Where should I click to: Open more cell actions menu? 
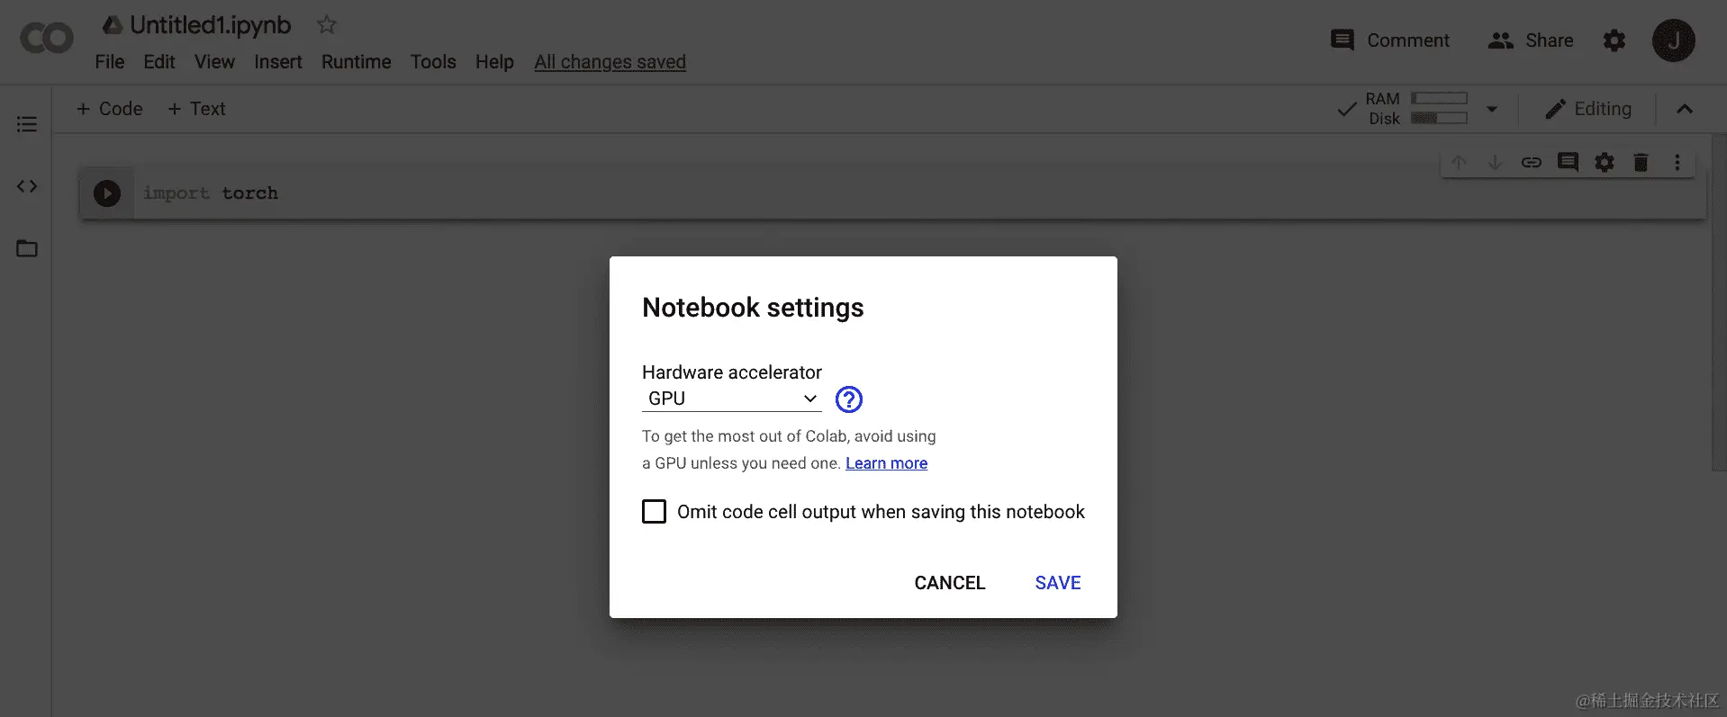(1677, 162)
